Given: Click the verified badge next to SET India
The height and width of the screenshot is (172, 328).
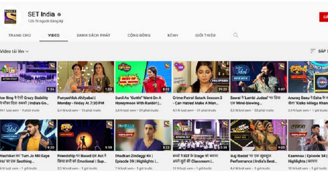Looking at the screenshot, I should (x=59, y=14).
